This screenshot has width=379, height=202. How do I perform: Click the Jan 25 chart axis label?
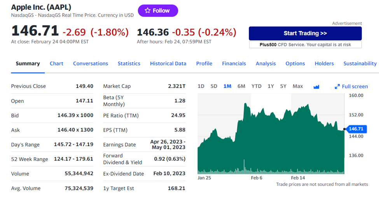point(204,178)
